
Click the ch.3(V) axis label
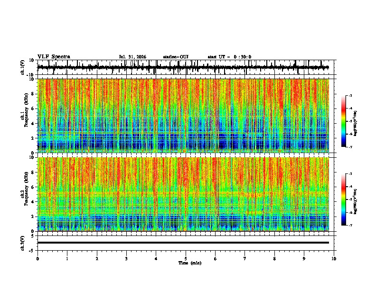(x=23, y=243)
